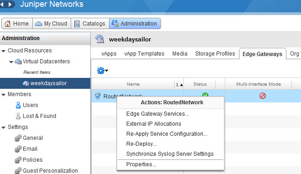Click the Catalogs icon
The width and height of the screenshot is (301, 174).
77,24
